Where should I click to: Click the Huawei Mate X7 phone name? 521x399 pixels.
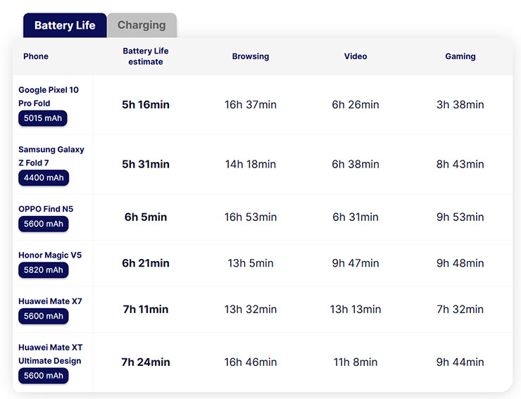pyautogui.click(x=50, y=301)
